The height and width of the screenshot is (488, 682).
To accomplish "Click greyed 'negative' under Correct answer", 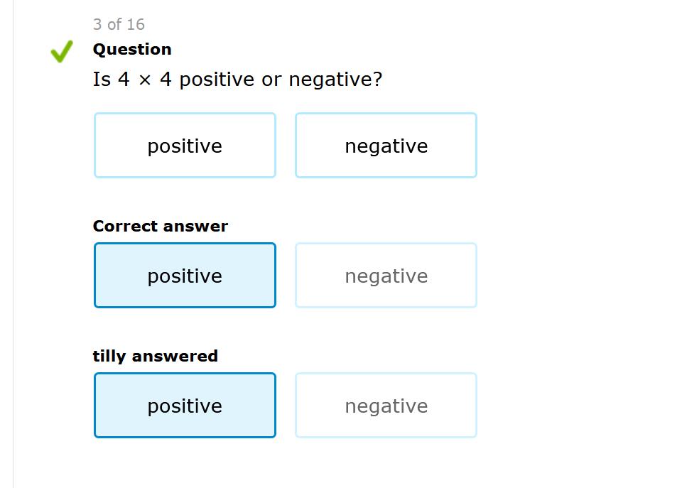I will click(386, 276).
